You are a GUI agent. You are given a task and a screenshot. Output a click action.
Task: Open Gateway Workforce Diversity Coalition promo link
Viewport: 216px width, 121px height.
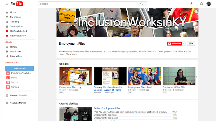(x=108, y=89)
